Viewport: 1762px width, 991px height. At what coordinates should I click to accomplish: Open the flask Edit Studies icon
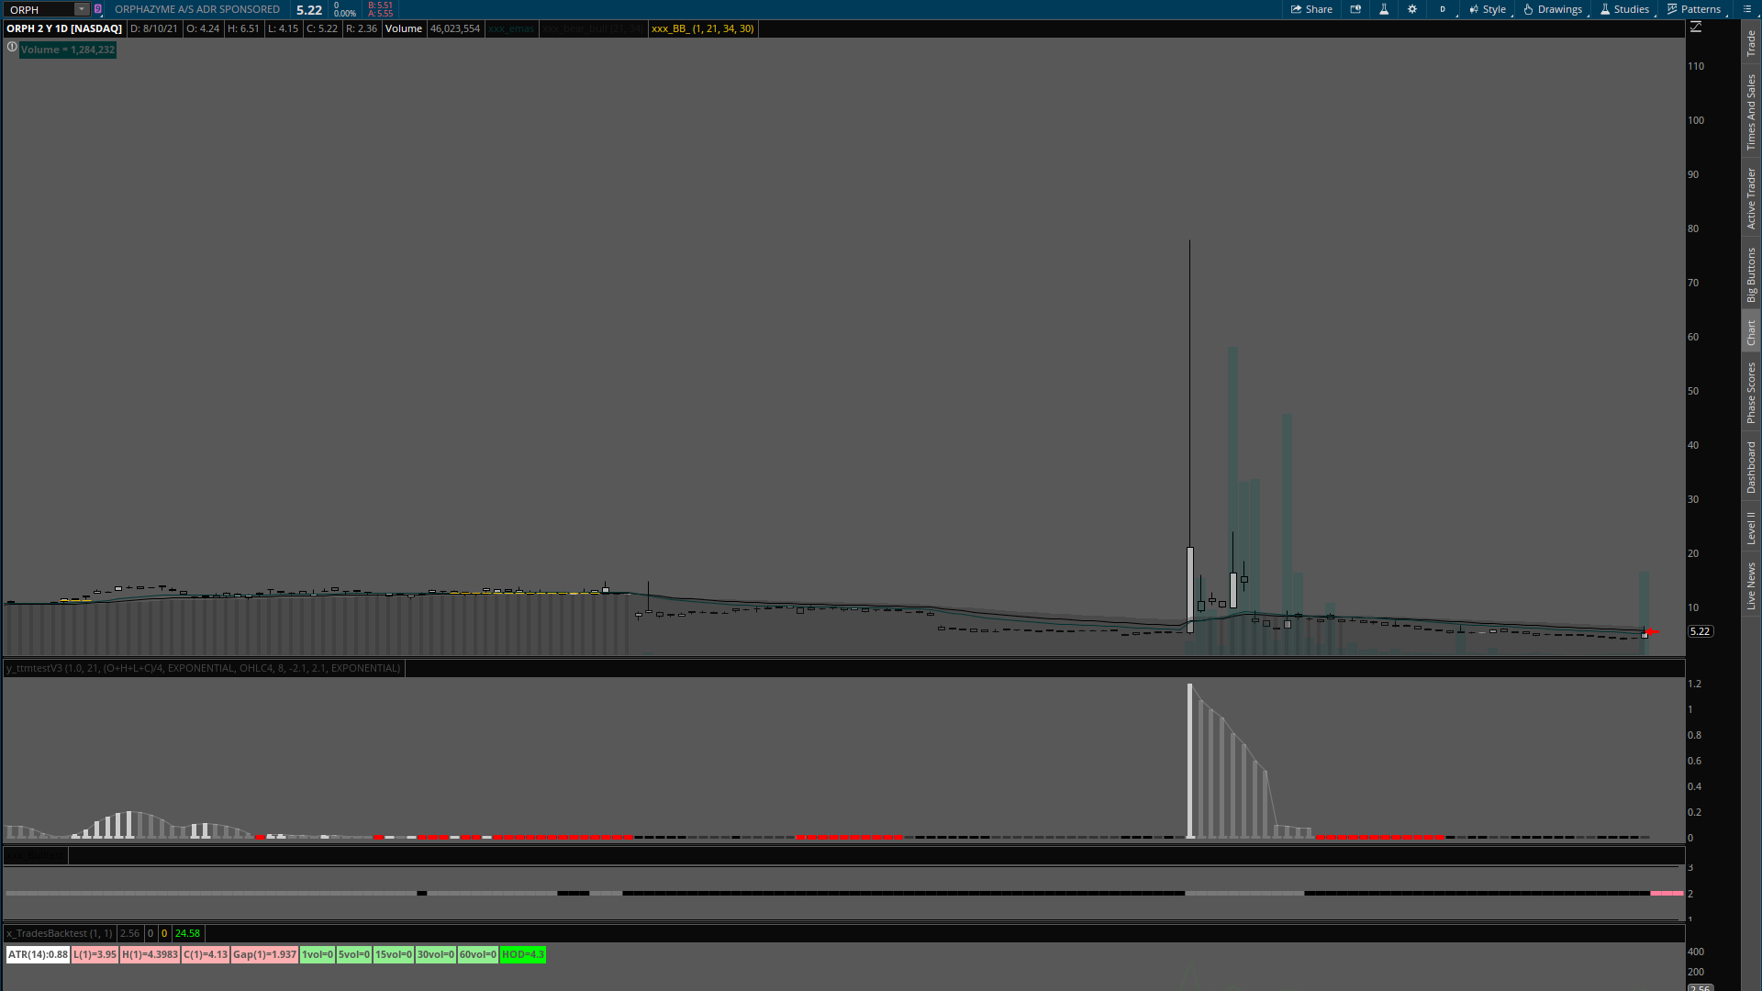(x=1384, y=9)
